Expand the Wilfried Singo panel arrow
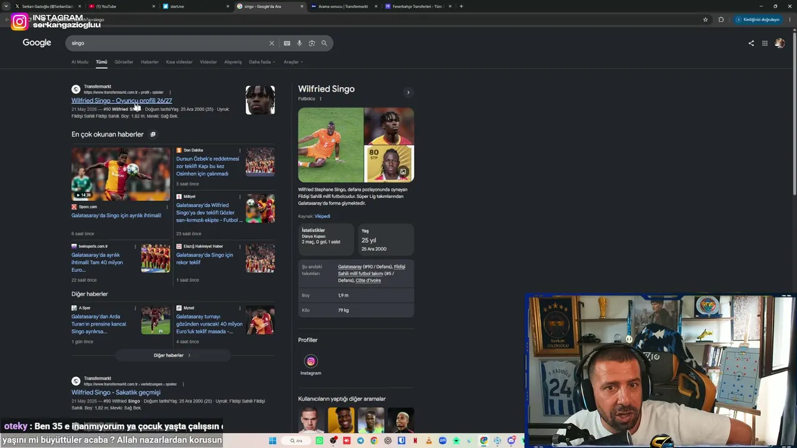The image size is (797, 448). point(408,92)
